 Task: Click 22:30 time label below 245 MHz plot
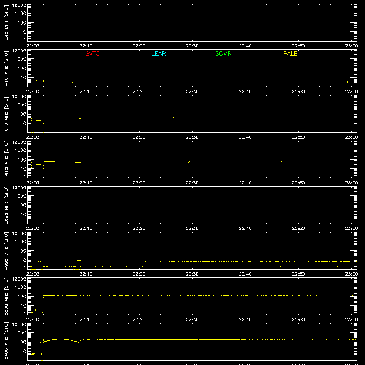coord(192,46)
